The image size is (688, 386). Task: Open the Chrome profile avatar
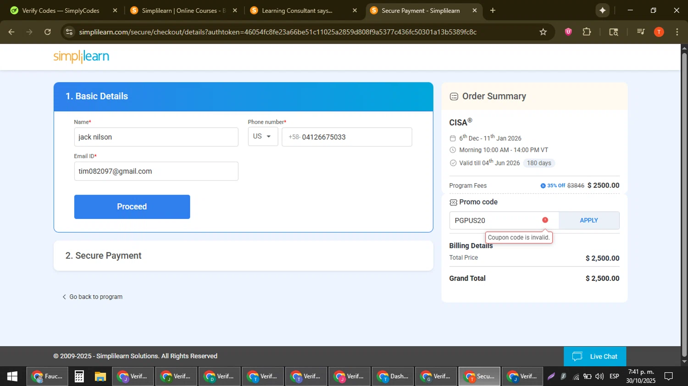coord(659,32)
